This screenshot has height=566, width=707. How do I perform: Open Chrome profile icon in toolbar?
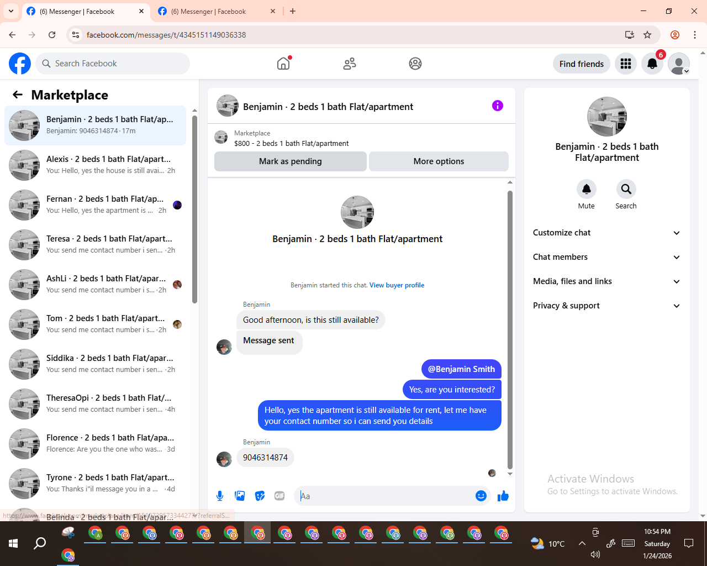(x=675, y=35)
